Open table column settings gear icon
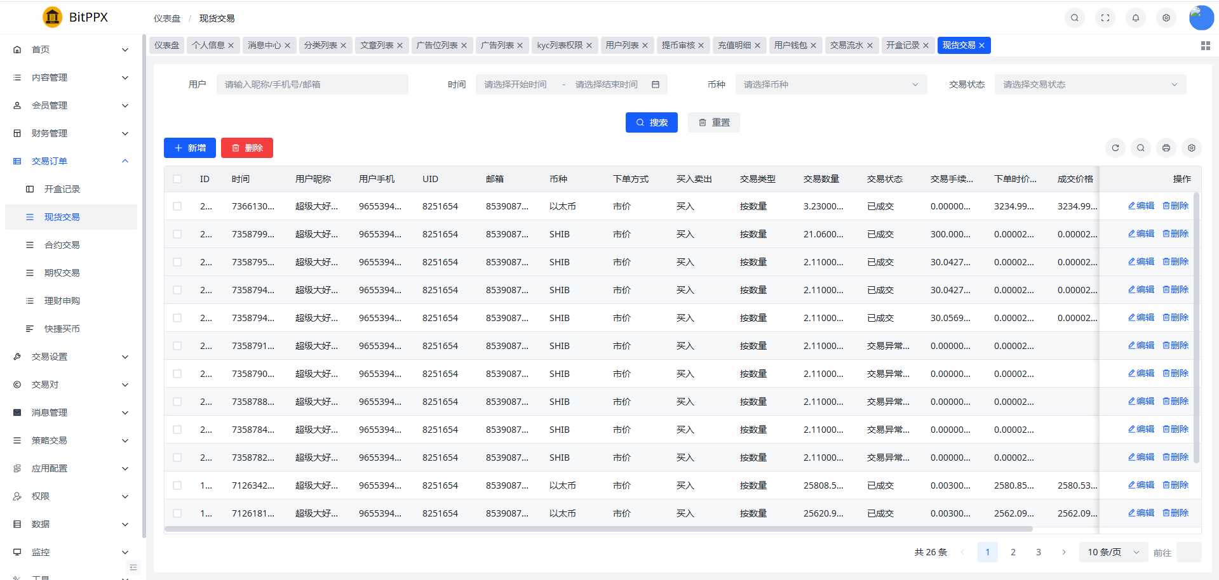This screenshot has width=1219, height=580. pyautogui.click(x=1191, y=148)
